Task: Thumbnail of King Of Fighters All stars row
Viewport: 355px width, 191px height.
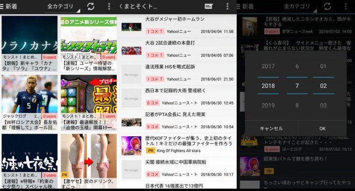Action: point(131,146)
